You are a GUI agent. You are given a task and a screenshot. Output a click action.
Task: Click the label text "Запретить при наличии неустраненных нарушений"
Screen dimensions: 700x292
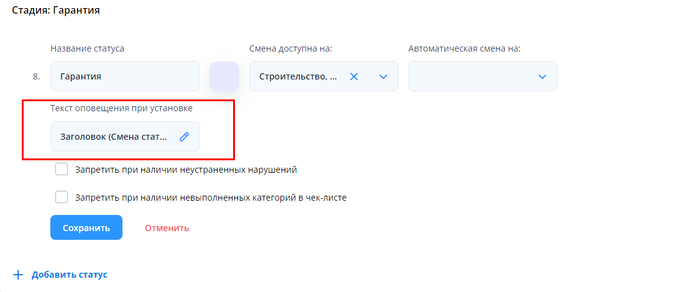pos(186,170)
